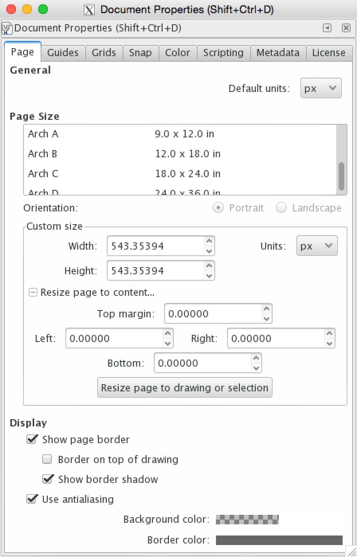
Task: Select Arch B in the page size list
Action: tap(120, 154)
